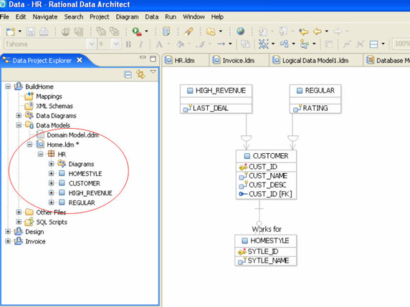
Task: Open the Data menu
Action: (x=152, y=17)
